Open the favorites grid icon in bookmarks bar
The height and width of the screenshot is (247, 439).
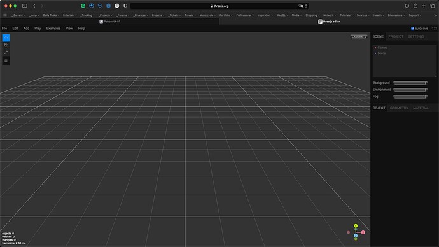click(x=4, y=15)
